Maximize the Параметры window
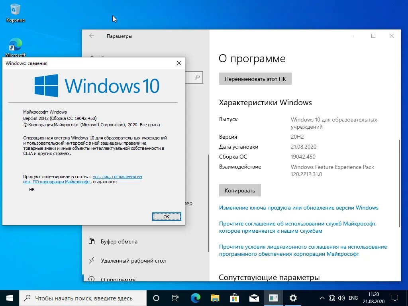Screen dimensions: 408x306 373,36
